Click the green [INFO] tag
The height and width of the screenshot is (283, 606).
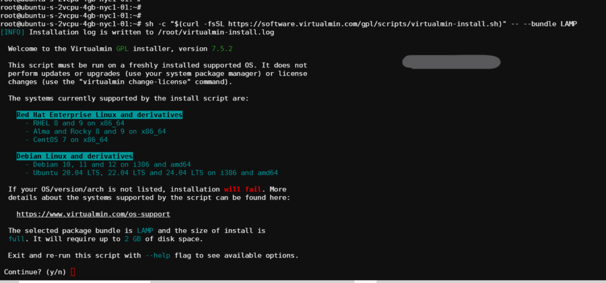[12, 32]
